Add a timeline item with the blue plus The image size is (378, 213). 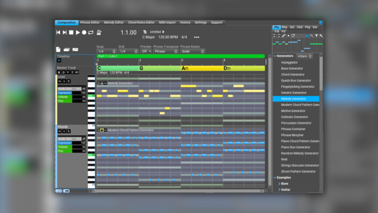click(59, 60)
